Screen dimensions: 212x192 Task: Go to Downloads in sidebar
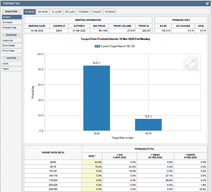pos(12,46)
